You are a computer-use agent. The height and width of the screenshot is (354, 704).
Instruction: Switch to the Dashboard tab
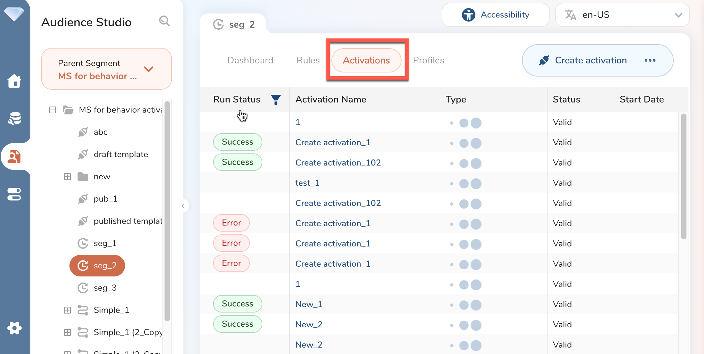(x=250, y=60)
